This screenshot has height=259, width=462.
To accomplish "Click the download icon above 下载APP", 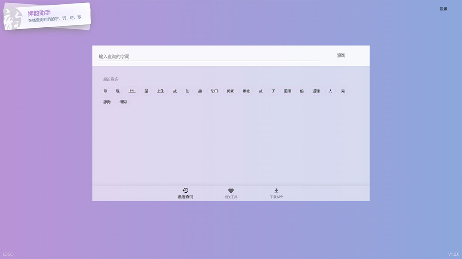I will click(x=276, y=190).
